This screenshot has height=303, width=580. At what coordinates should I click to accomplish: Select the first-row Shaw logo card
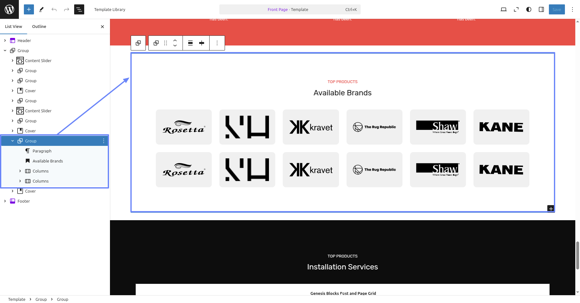click(438, 127)
